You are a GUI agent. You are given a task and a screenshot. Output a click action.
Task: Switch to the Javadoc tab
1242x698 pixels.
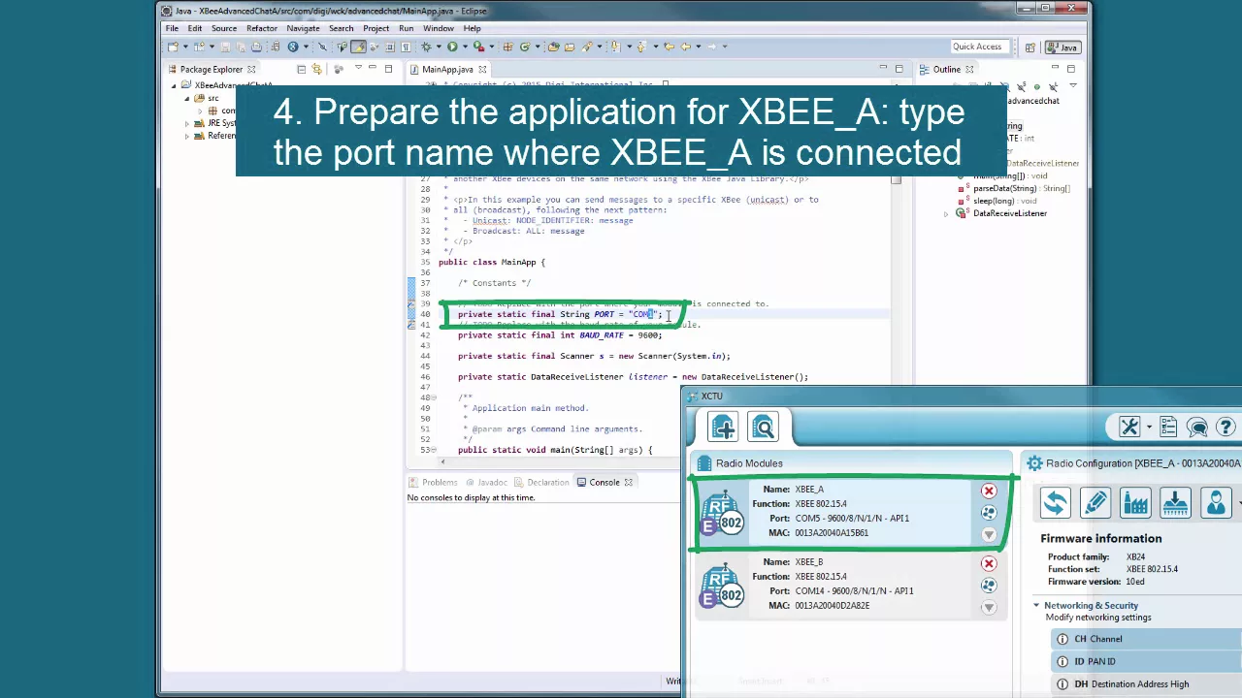(x=486, y=482)
